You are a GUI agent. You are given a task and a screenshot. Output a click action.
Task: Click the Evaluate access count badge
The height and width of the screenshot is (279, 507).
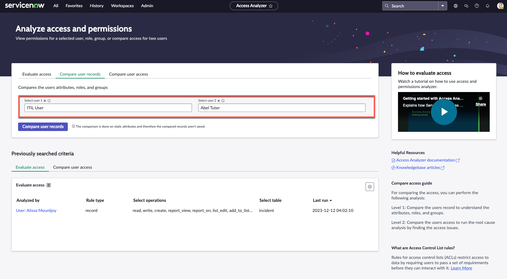point(49,185)
